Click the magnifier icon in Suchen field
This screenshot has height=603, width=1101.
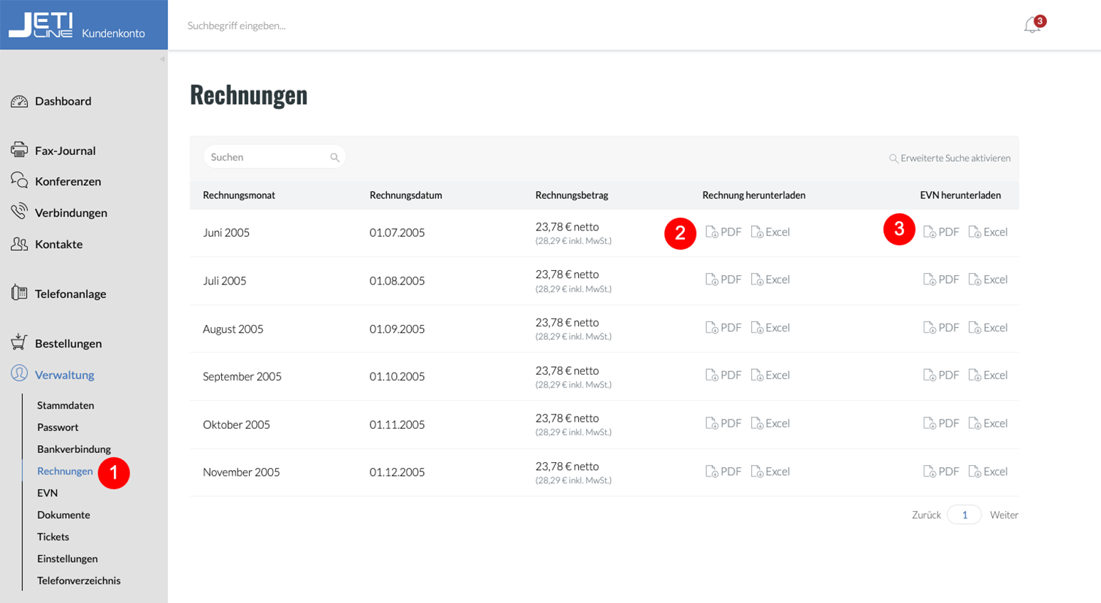point(334,157)
